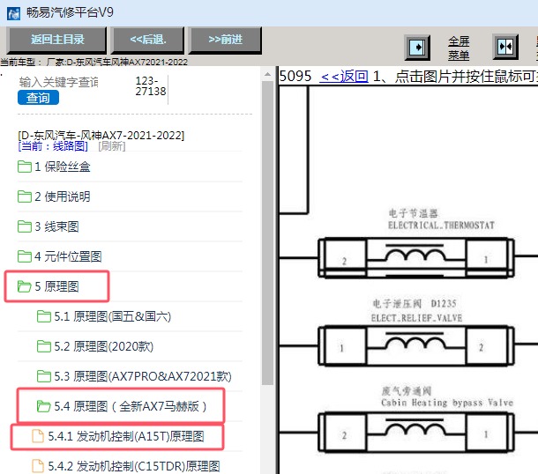Open the 全屏菜单 fullscreen menu link

pos(459,48)
